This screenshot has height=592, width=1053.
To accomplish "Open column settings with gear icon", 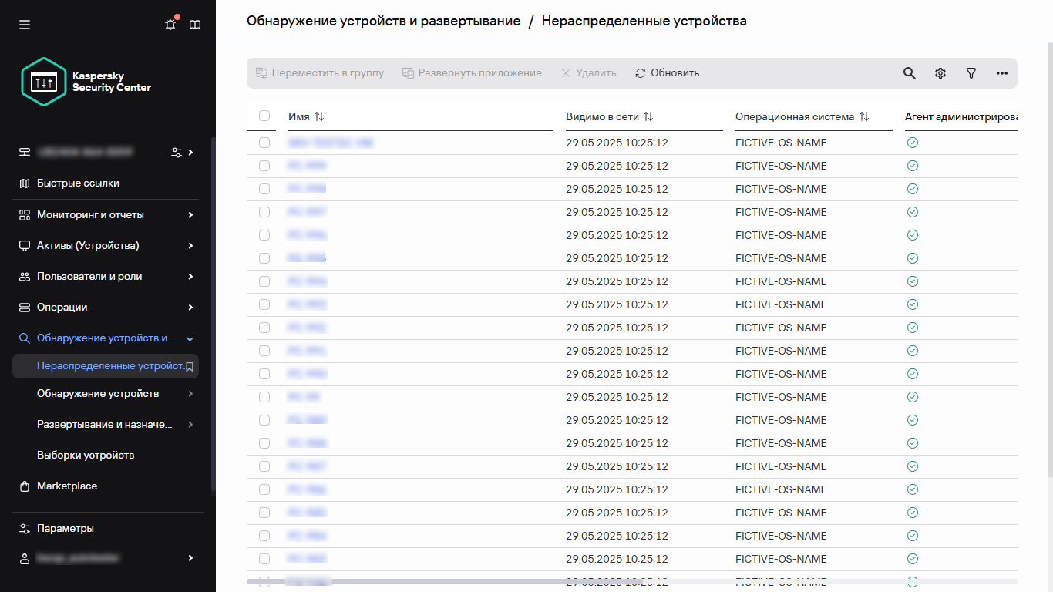I will (940, 72).
